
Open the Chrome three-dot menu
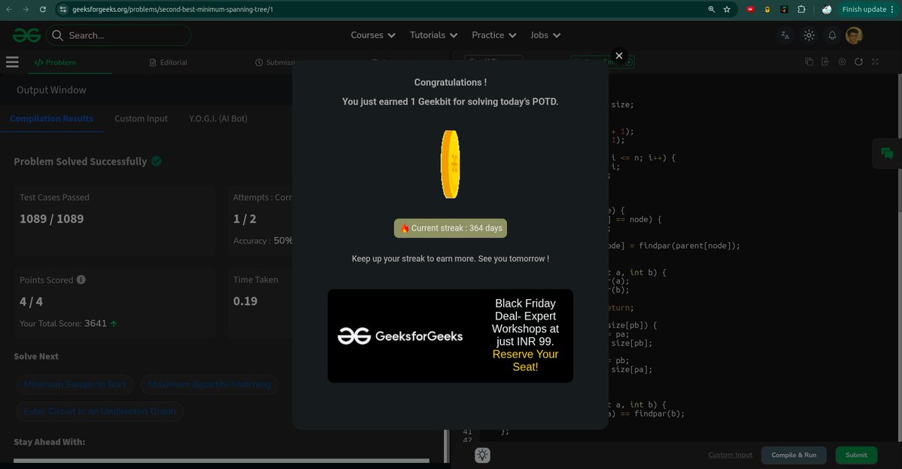pyautogui.click(x=892, y=9)
